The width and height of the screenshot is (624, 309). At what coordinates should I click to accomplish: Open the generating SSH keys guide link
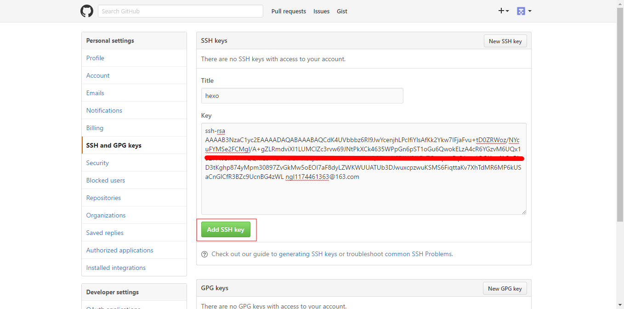(308, 254)
